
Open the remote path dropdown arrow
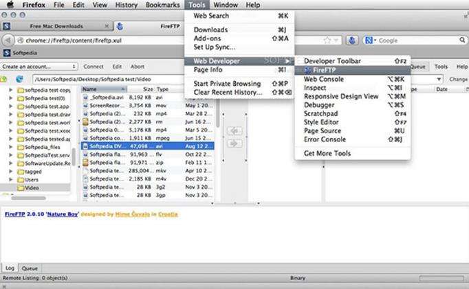coord(439,79)
